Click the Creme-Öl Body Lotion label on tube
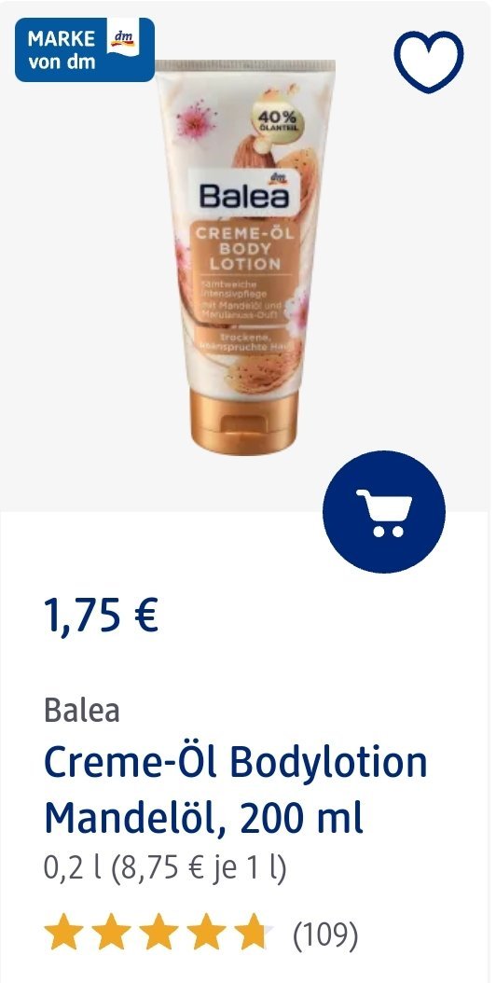This screenshot has width=496, height=983. [246, 249]
